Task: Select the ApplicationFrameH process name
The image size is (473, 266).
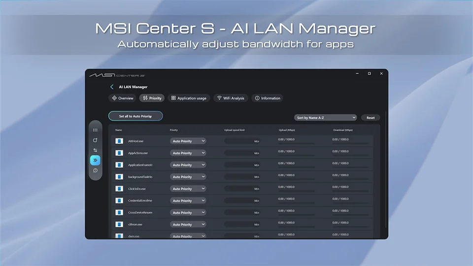Action: (140, 165)
